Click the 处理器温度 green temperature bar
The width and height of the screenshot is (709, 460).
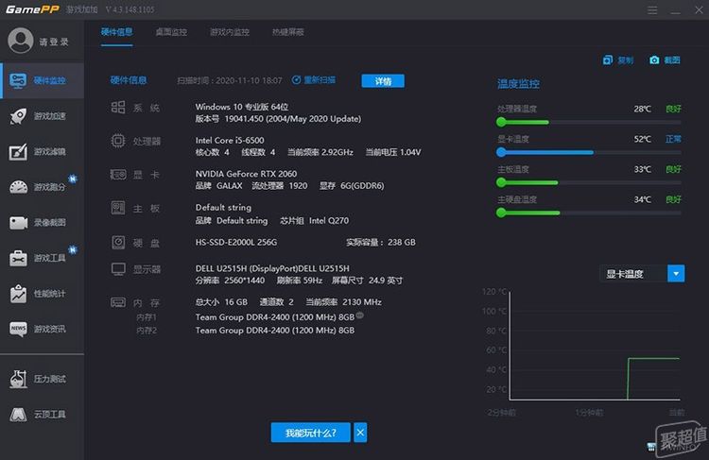point(523,122)
